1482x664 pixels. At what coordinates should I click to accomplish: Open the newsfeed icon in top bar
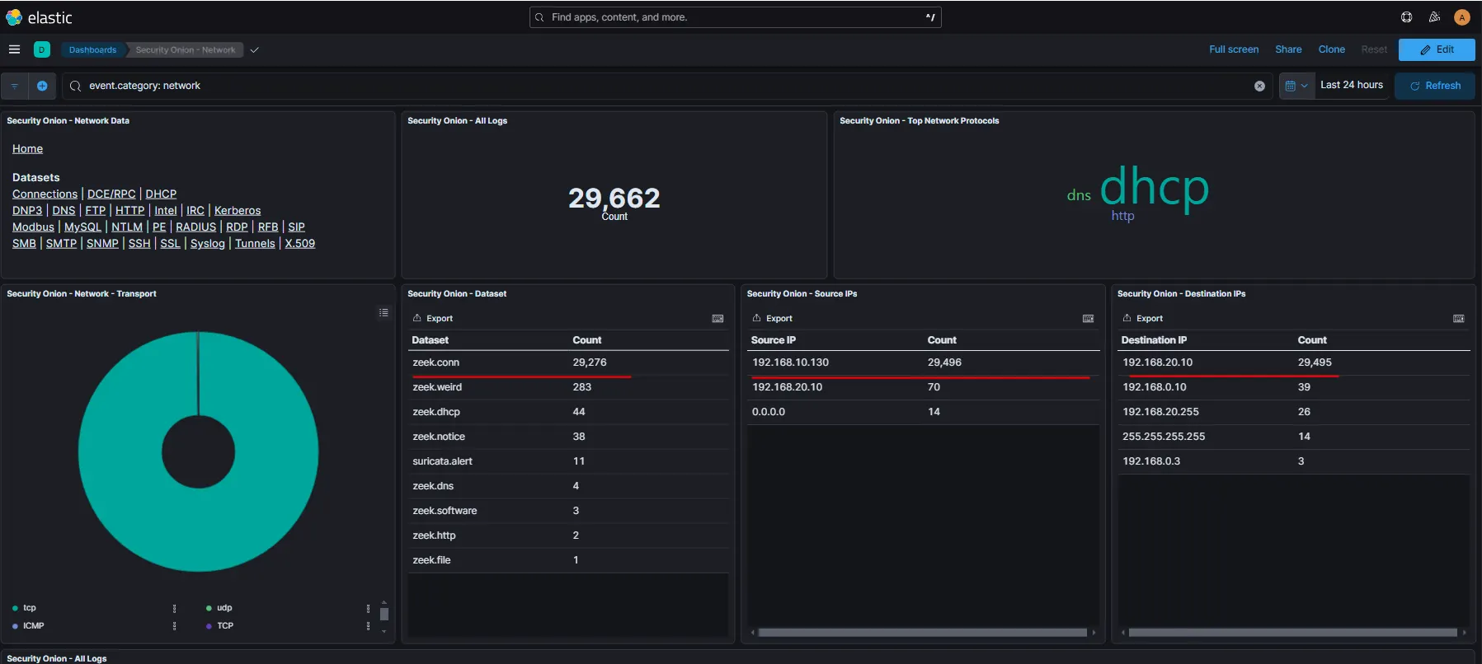1434,17
